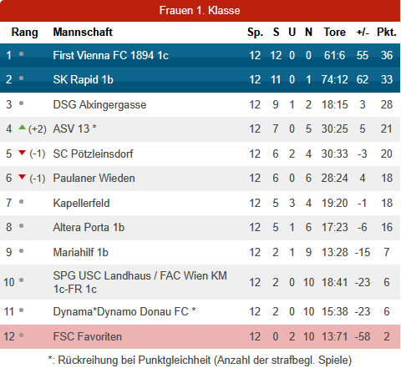Screen dimensions: 401x368
Task: Click the green up arrow beside ASV 13
Action: 22,128
